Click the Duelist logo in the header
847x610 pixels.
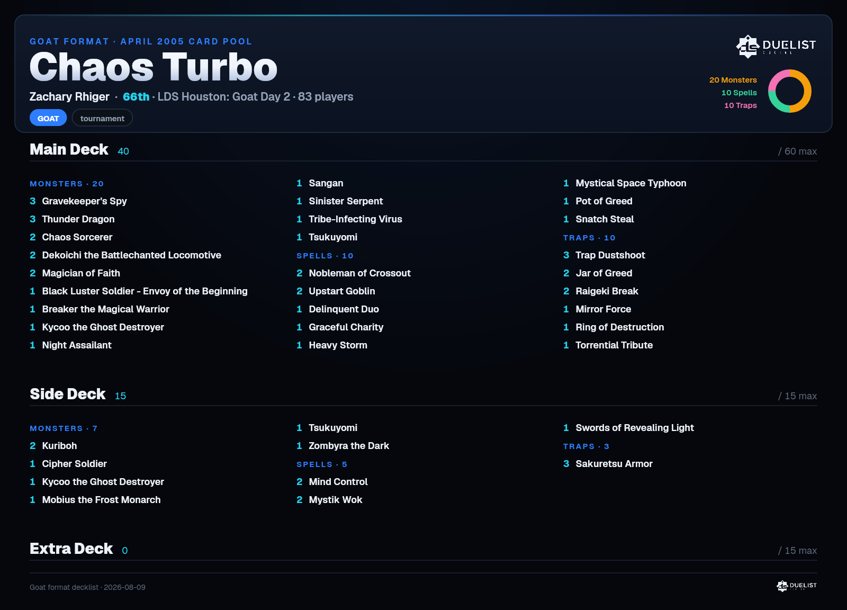click(776, 46)
